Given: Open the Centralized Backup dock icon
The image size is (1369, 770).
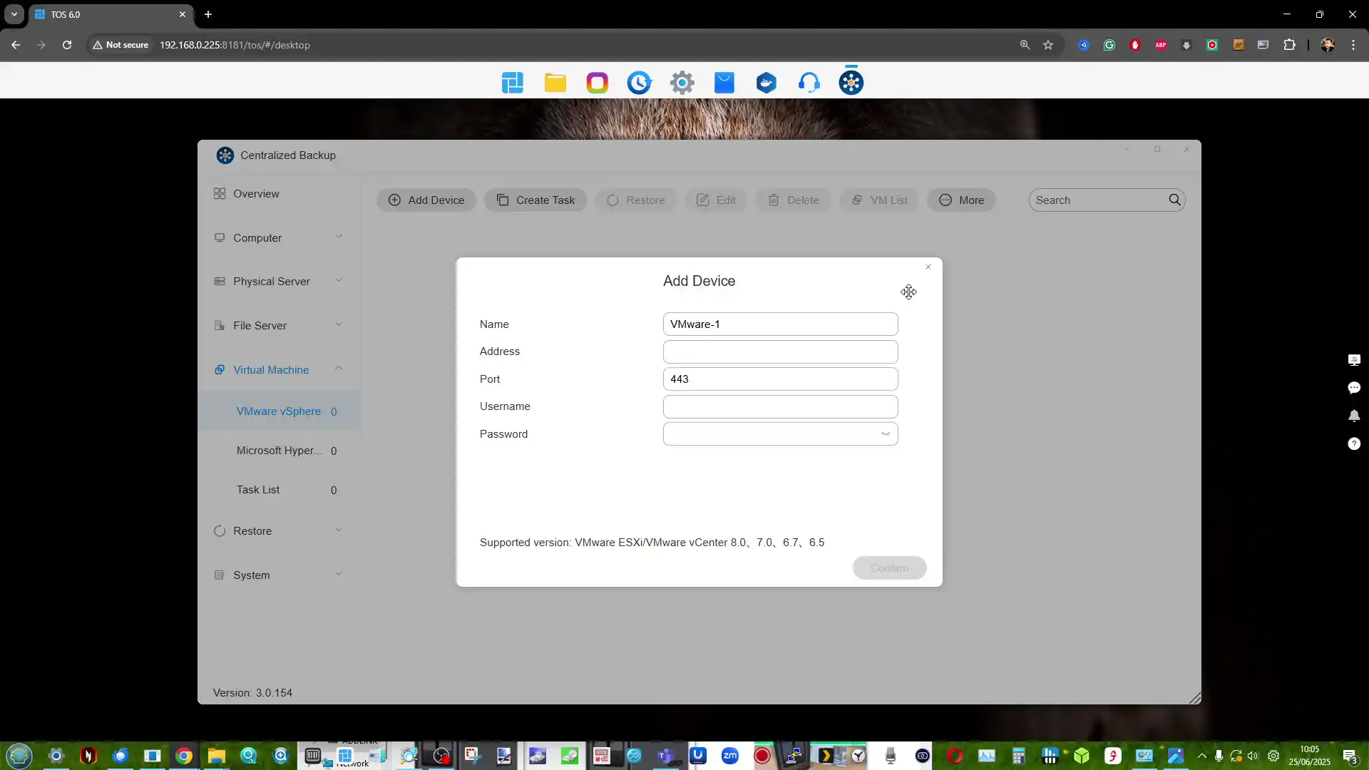Looking at the screenshot, I should click(x=851, y=83).
